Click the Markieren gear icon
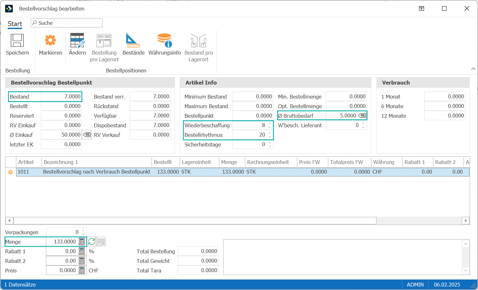The image size is (478, 290). coord(50,41)
